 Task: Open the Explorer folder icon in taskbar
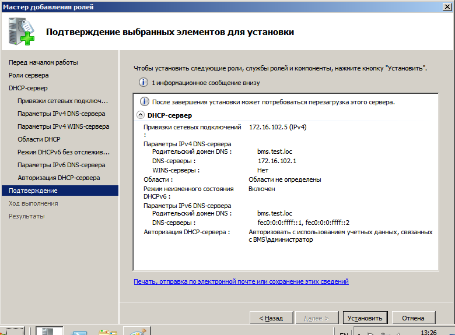click(x=108, y=332)
